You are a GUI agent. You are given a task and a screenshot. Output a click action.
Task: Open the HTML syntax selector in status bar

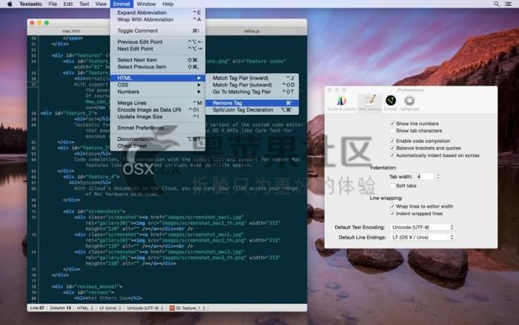tap(85, 308)
